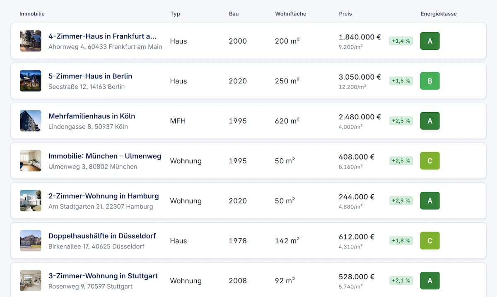Open Immobilie: München – Ulmenweg title

[x=105, y=156]
